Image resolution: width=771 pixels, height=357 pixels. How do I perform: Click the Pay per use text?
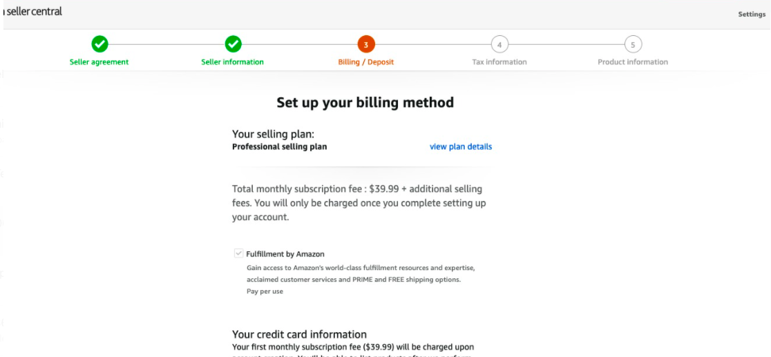[265, 291]
